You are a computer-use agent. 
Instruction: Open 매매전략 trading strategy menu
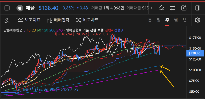tap(58, 20)
